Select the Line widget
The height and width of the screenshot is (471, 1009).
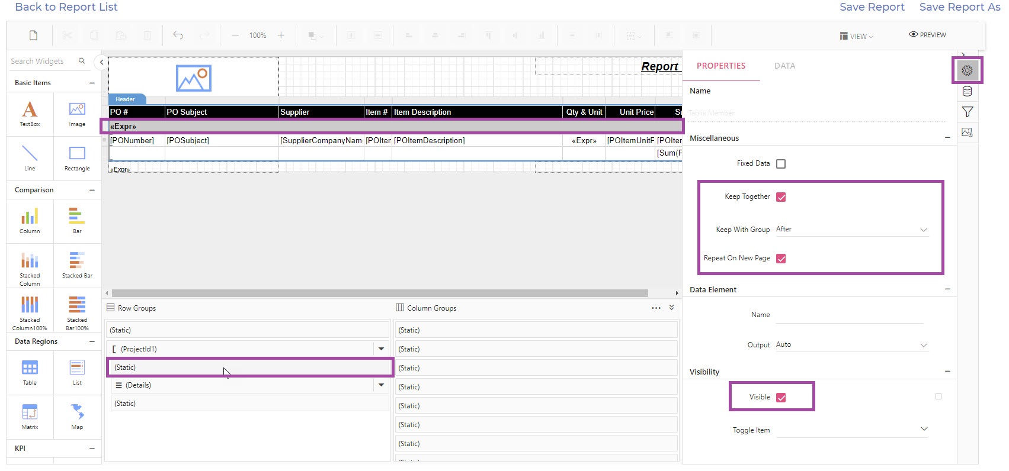coord(30,158)
